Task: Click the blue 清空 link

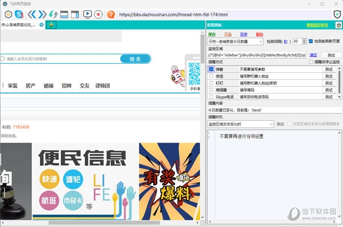Action: [313, 55]
